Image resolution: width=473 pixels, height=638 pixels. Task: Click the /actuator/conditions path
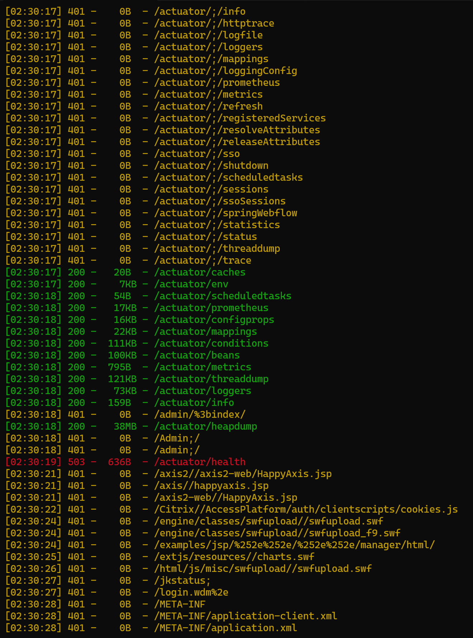point(211,343)
